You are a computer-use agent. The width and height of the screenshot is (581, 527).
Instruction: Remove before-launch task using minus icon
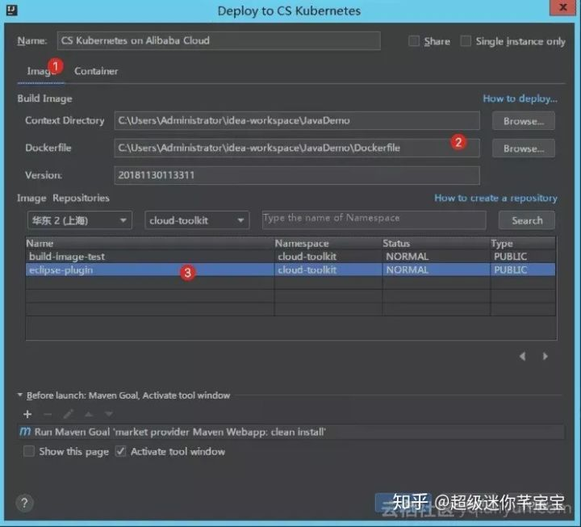(48, 414)
